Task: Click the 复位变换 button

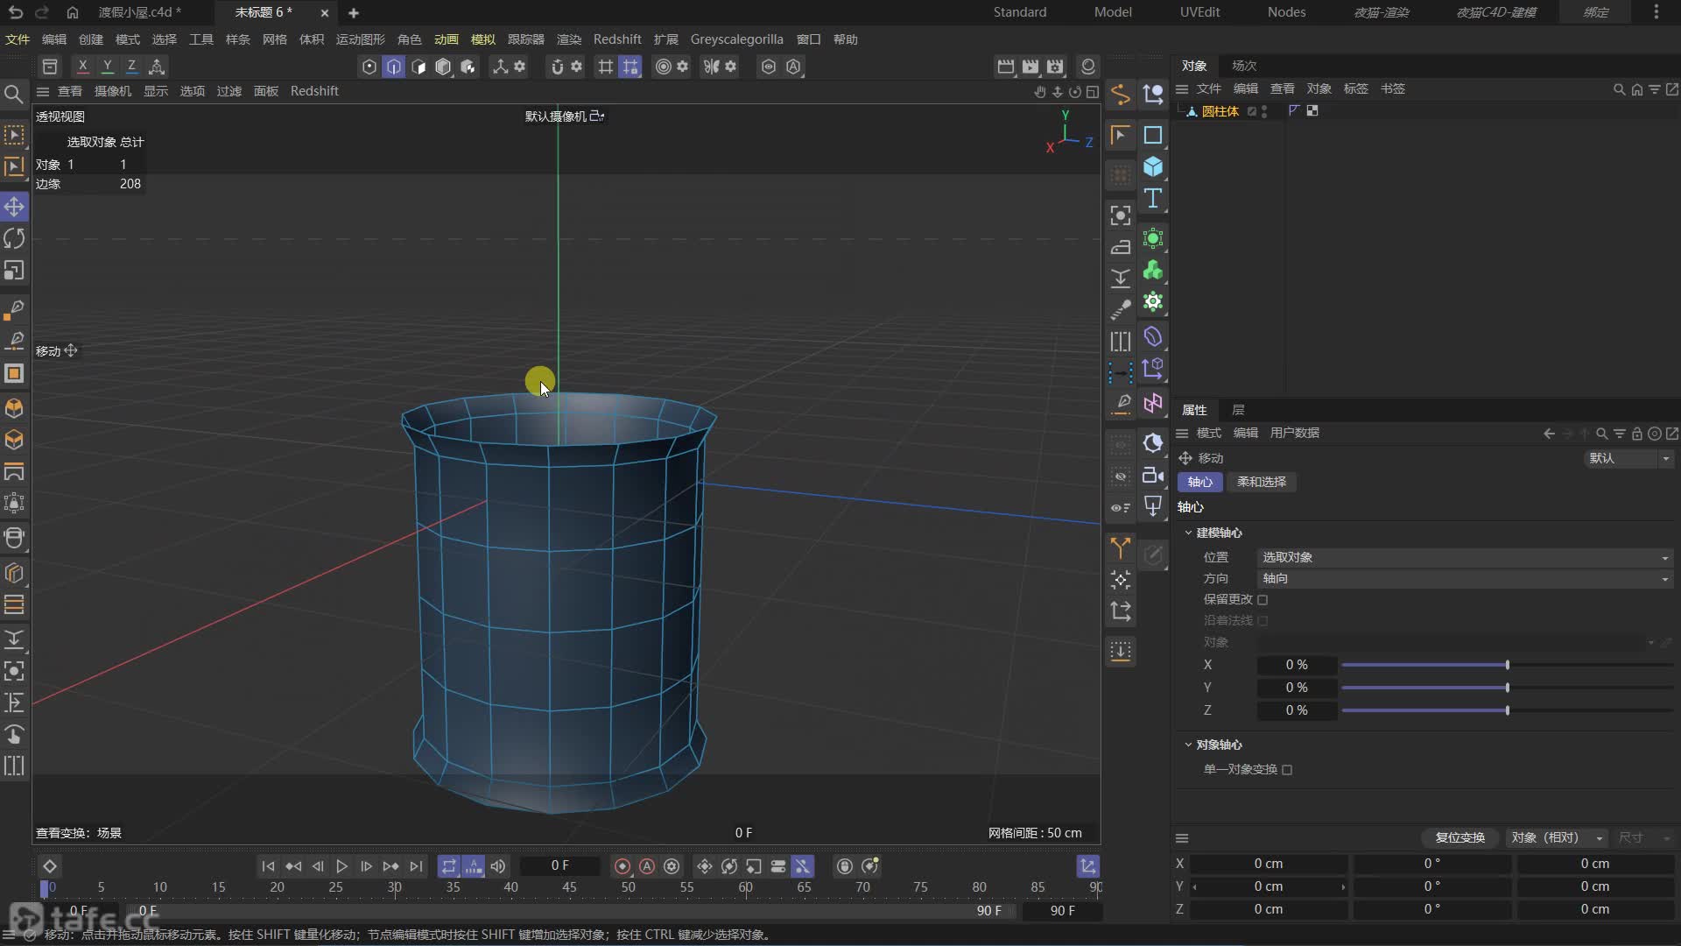Action: 1459,837
